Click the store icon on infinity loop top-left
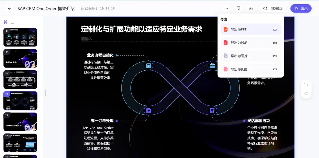The image size is (319, 158). pos(149,65)
